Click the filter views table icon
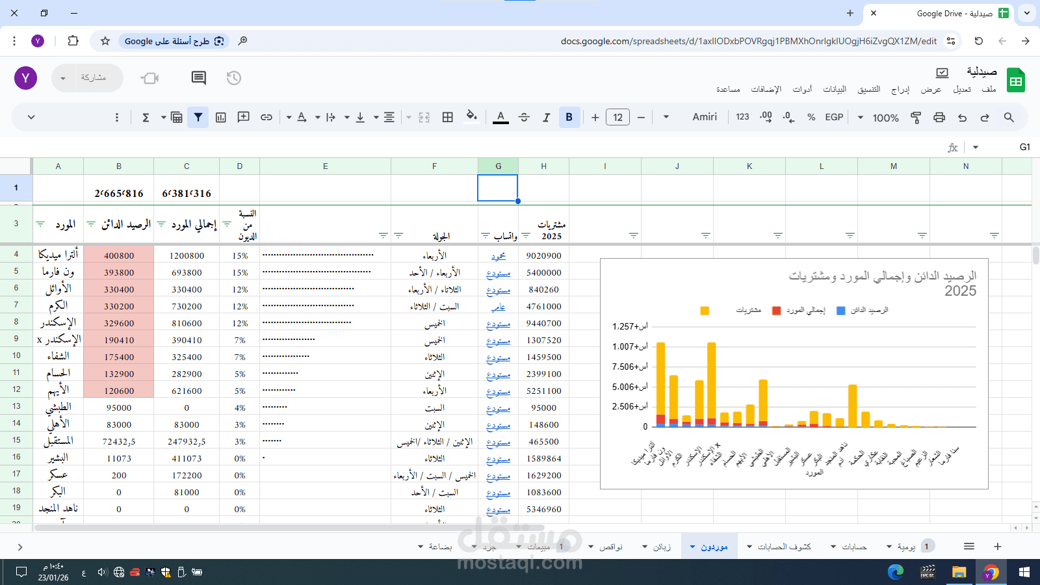The image size is (1040, 585). (176, 118)
